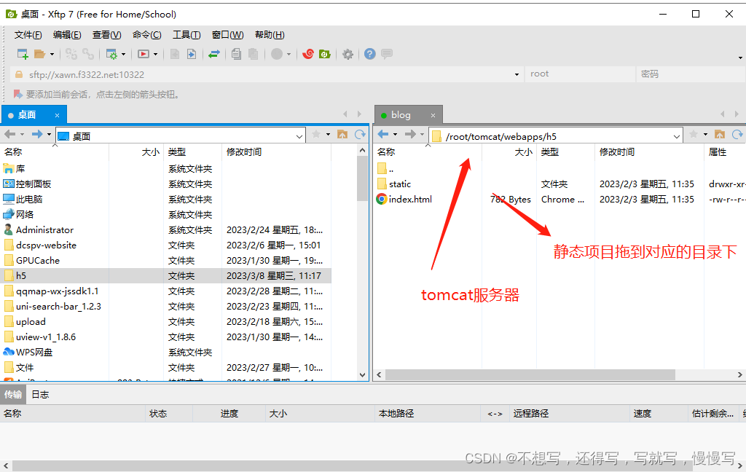Select the h5 folder in local pane
The width and height of the screenshot is (746, 472).
point(165,276)
